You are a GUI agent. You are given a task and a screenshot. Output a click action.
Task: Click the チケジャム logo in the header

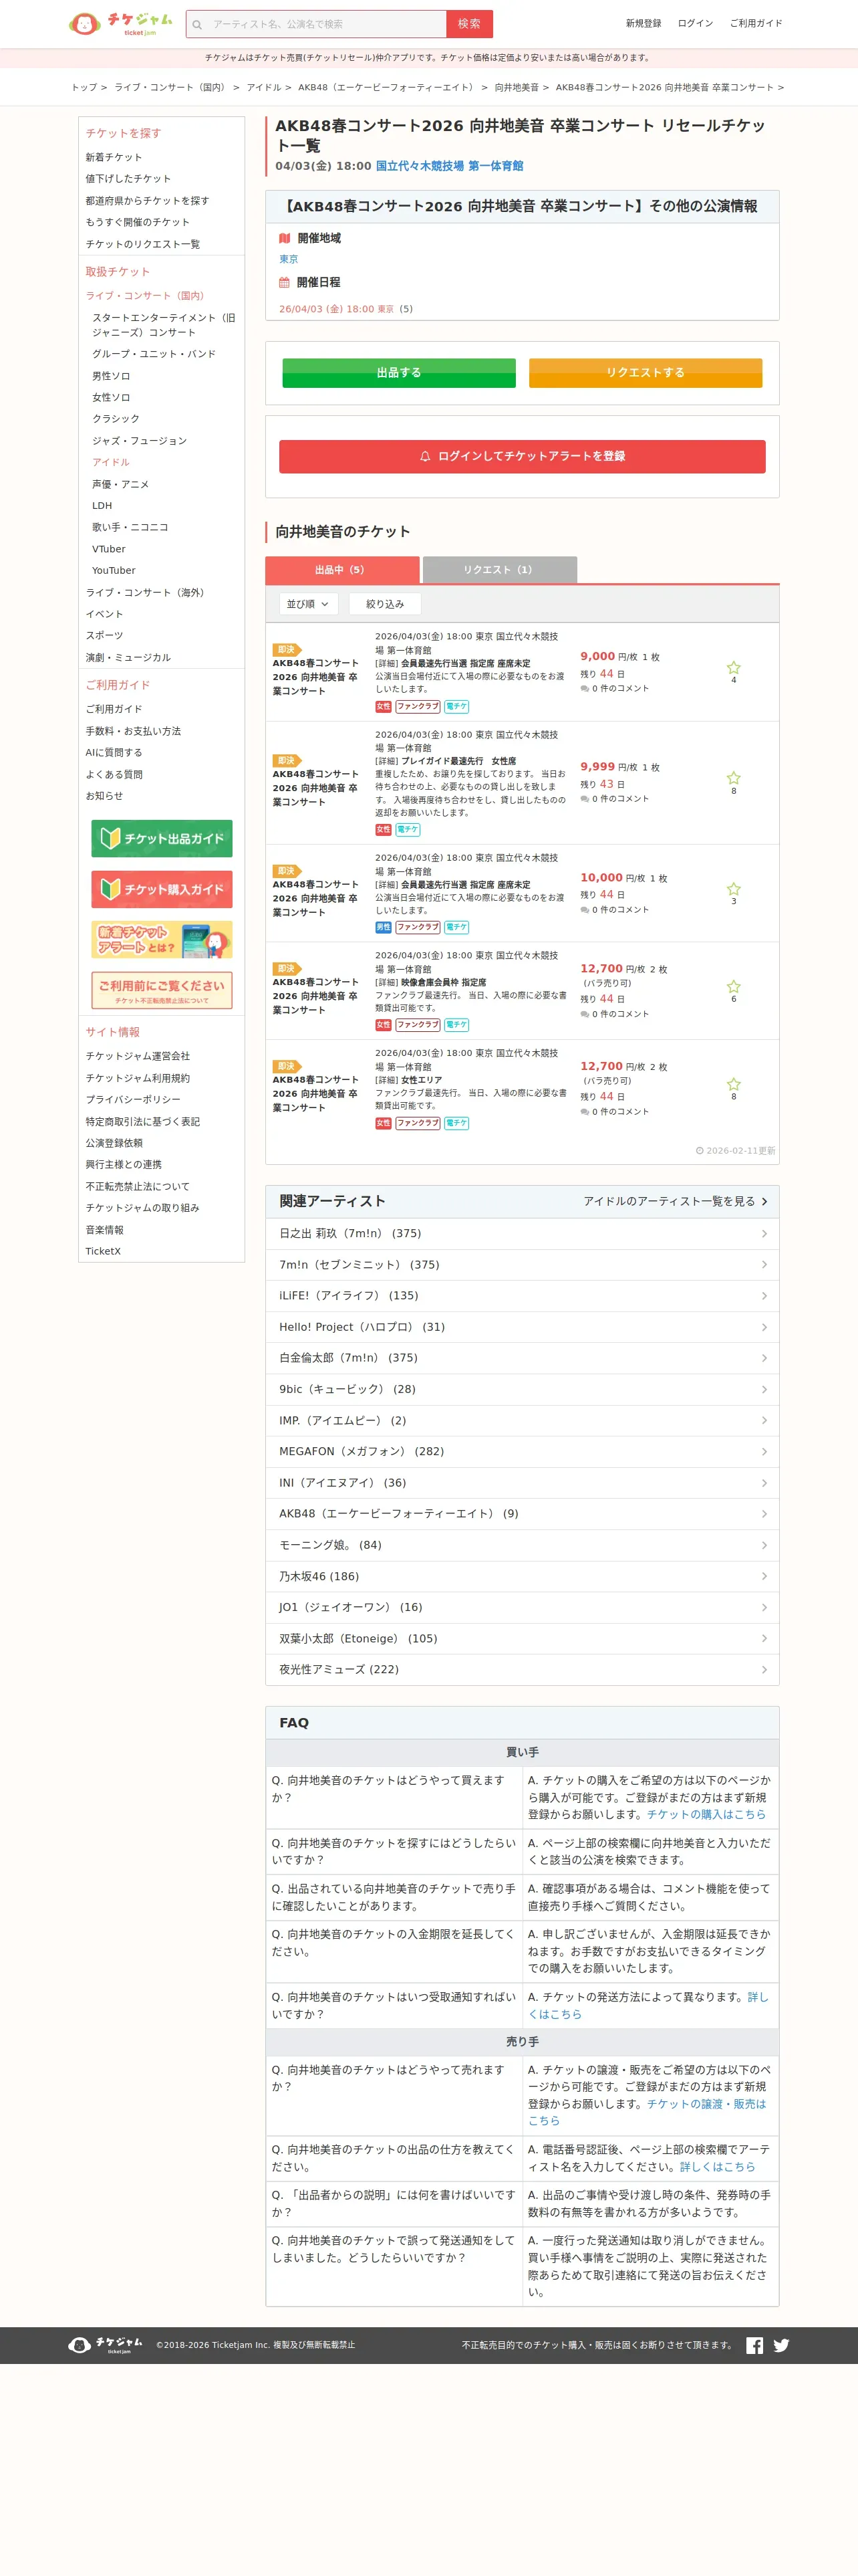[x=120, y=23]
